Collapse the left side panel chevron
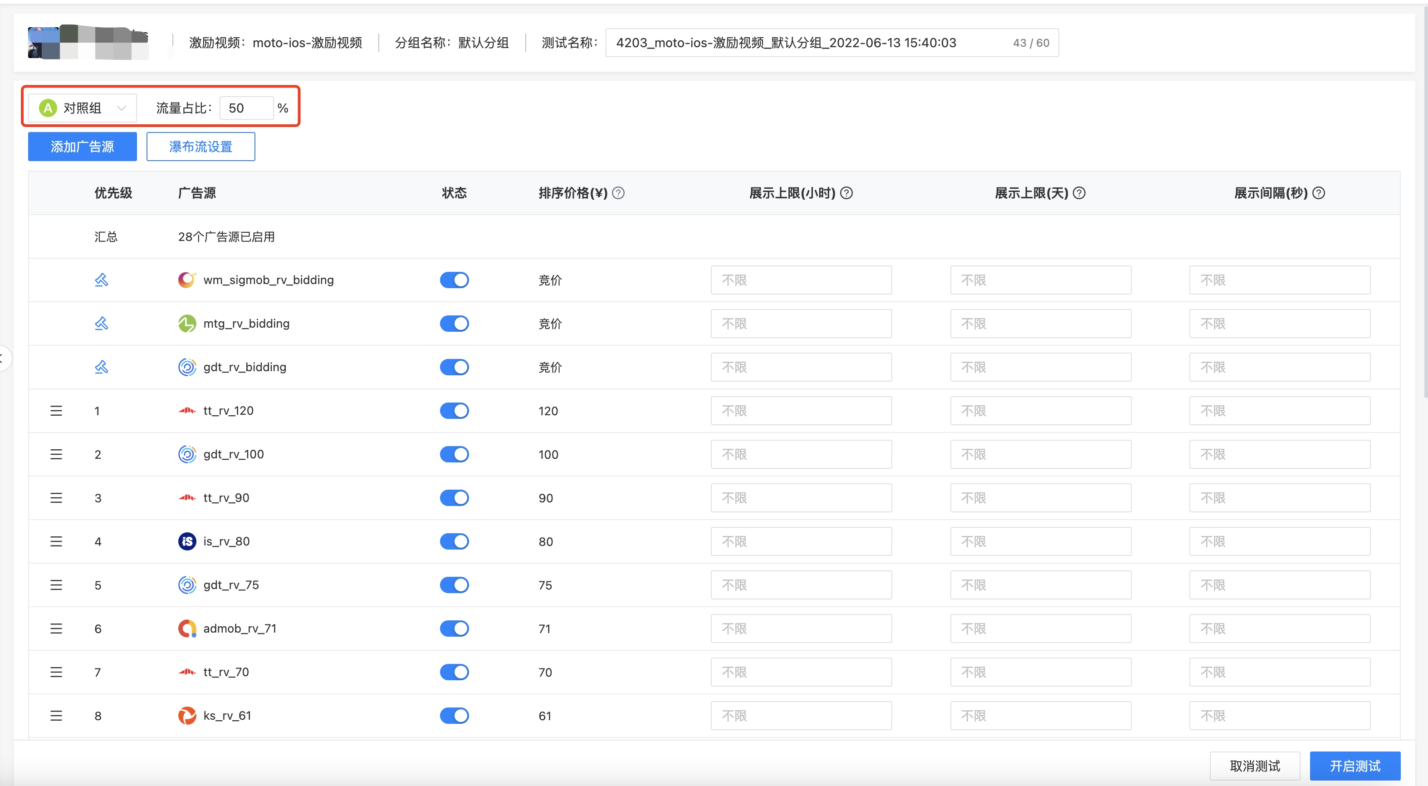 coord(3,358)
